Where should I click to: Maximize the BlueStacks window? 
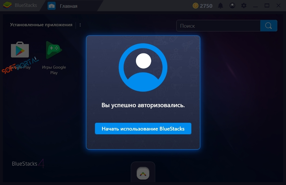pyautogui.click(x=267, y=6)
